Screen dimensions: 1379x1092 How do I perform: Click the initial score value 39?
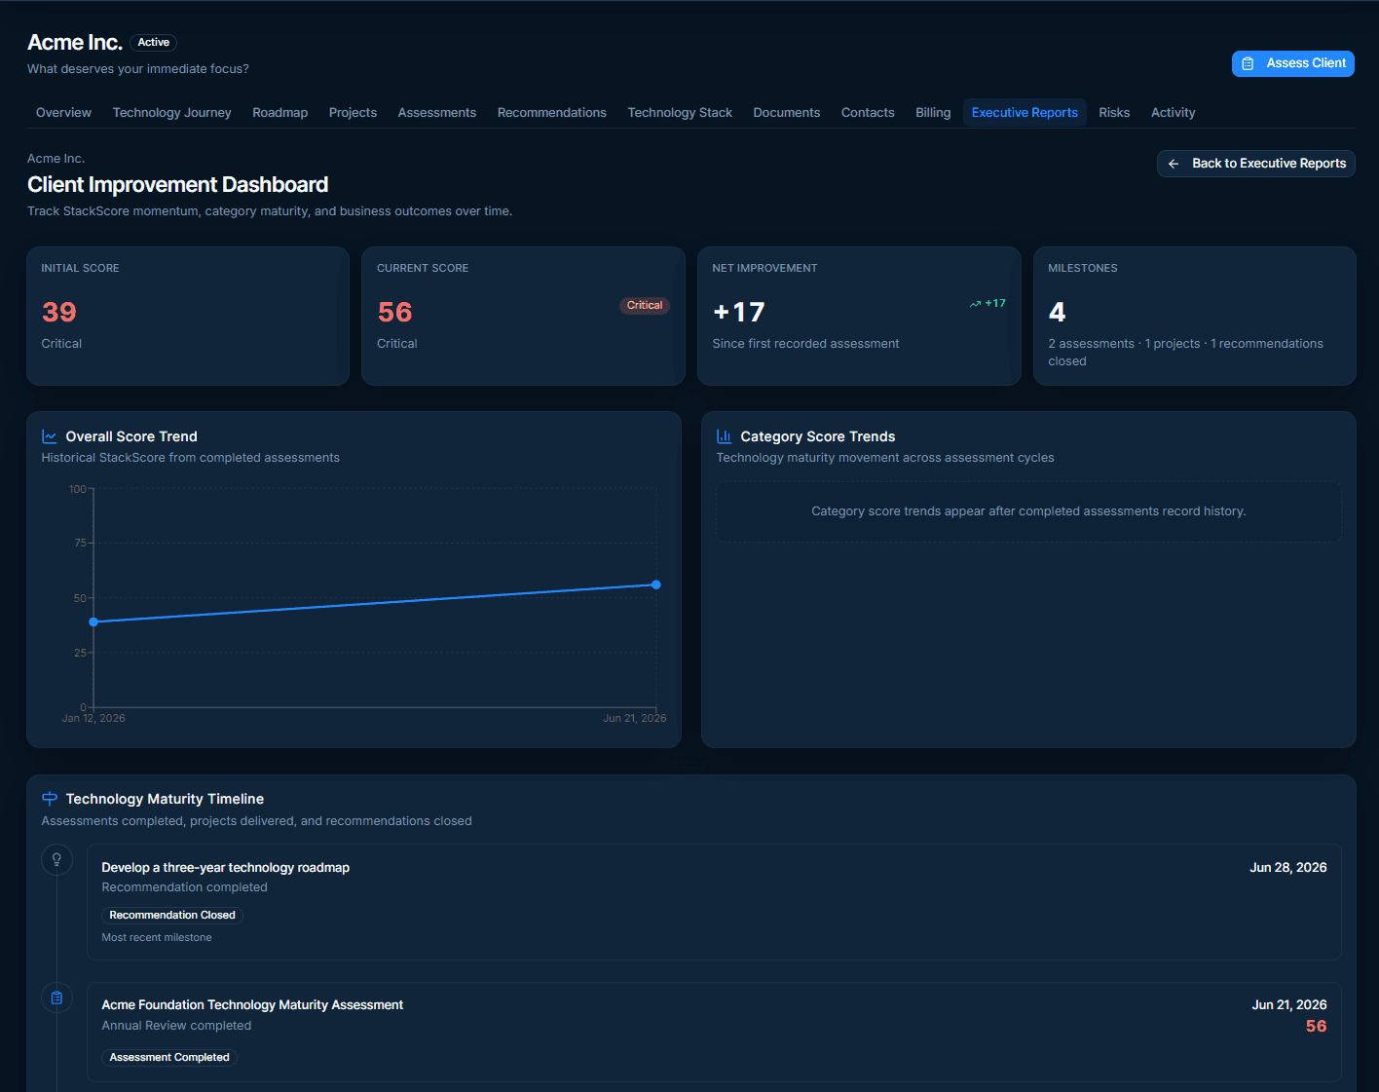[x=59, y=312]
